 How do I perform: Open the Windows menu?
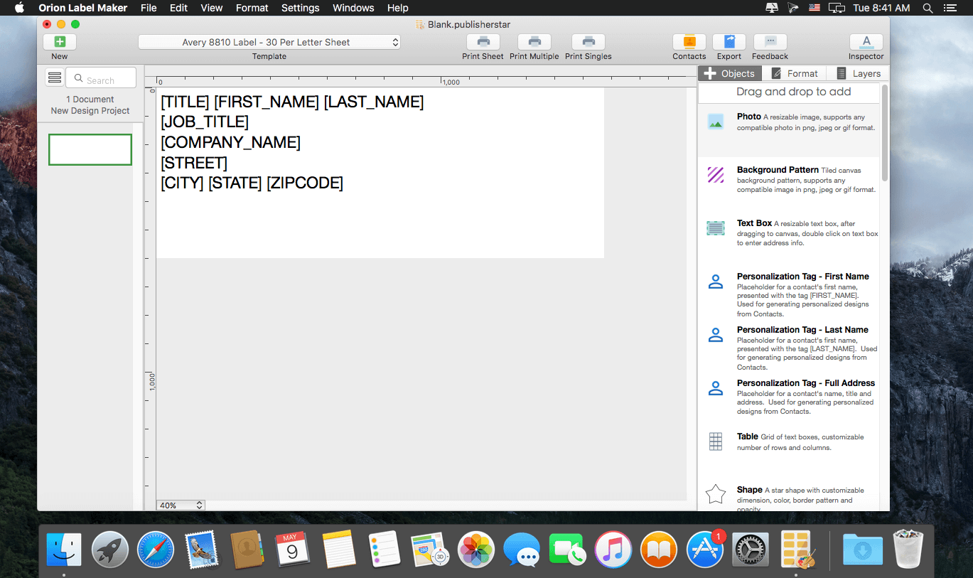[x=353, y=8]
